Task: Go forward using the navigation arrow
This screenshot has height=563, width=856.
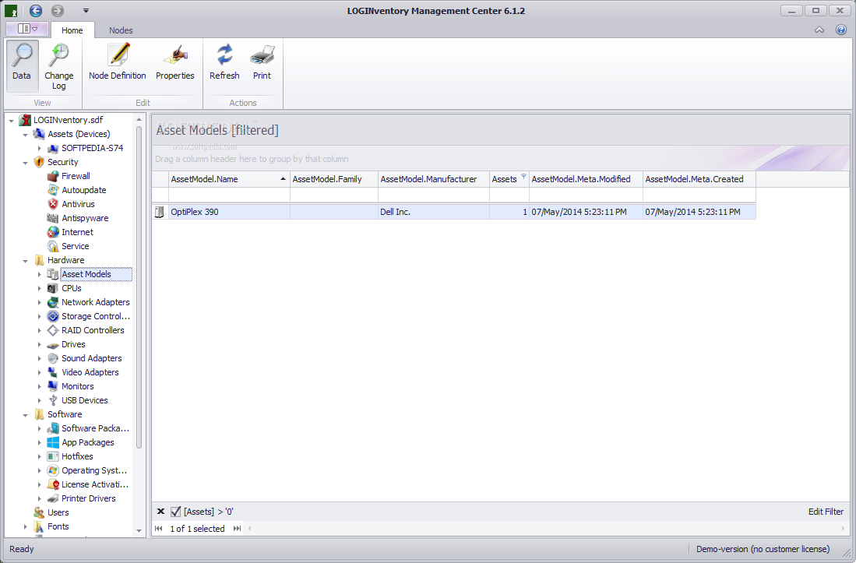Action: pyautogui.click(x=58, y=10)
